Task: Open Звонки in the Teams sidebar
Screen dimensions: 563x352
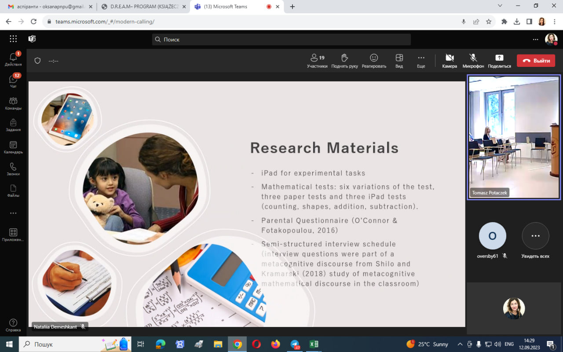Action: coord(13,169)
